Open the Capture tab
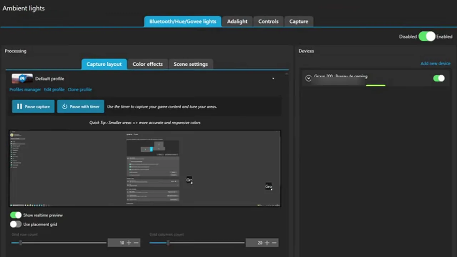The width and height of the screenshot is (457, 257). coord(298,21)
